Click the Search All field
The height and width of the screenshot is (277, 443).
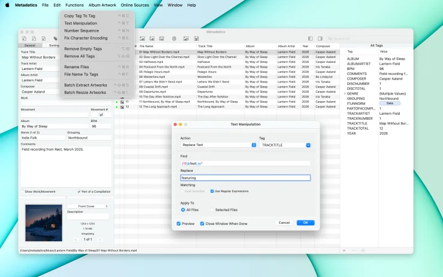tap(369, 38)
